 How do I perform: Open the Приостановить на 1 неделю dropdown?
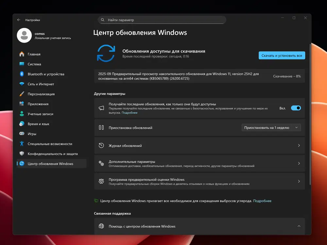click(271, 127)
